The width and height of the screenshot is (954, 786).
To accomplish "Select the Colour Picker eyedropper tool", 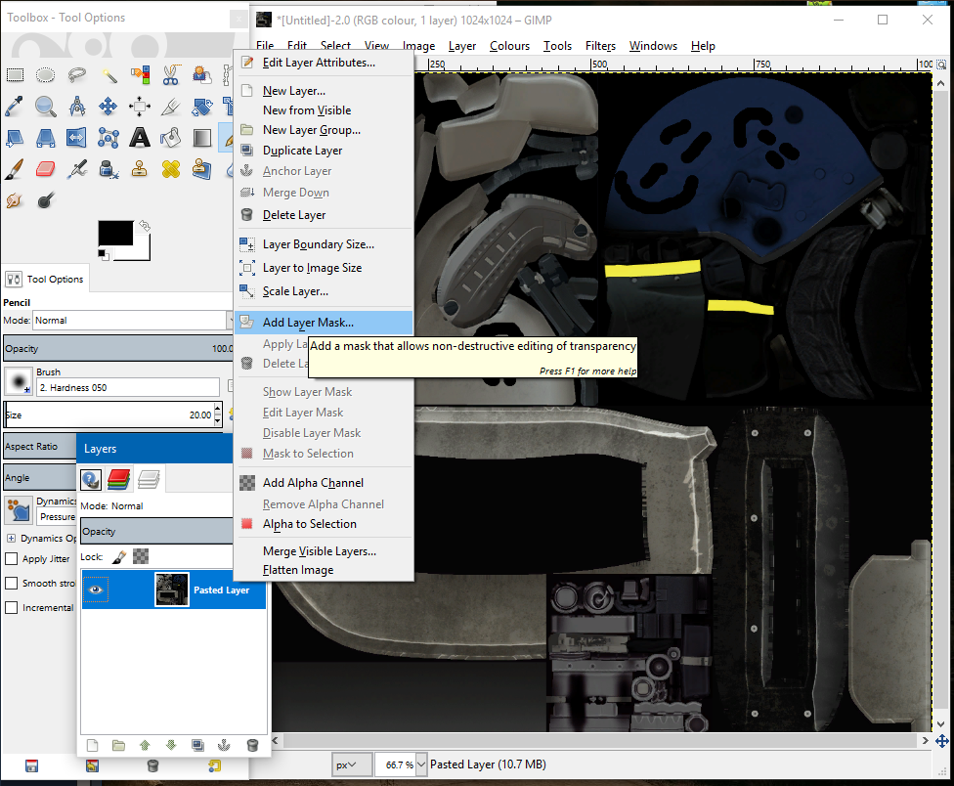I will 15,107.
